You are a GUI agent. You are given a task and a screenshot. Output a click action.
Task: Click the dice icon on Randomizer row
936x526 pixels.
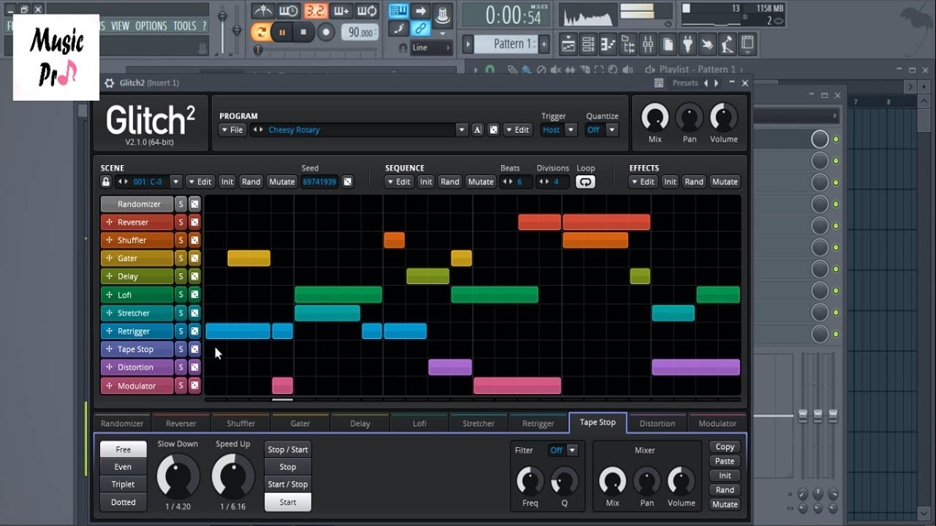(x=195, y=204)
